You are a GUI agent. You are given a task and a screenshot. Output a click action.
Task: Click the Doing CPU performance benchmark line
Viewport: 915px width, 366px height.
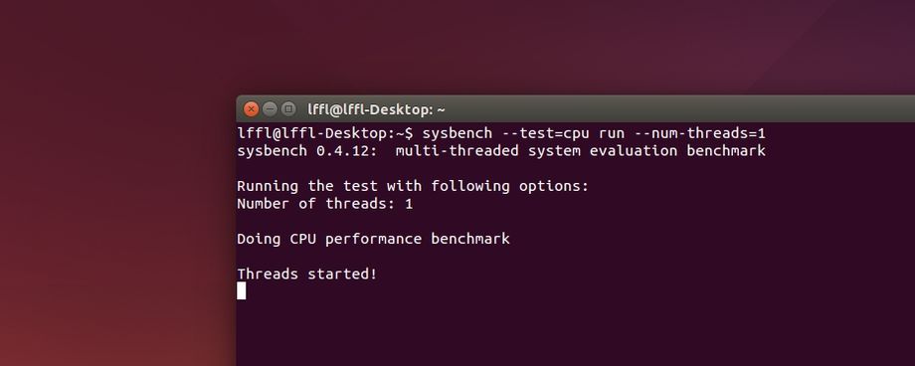374,239
